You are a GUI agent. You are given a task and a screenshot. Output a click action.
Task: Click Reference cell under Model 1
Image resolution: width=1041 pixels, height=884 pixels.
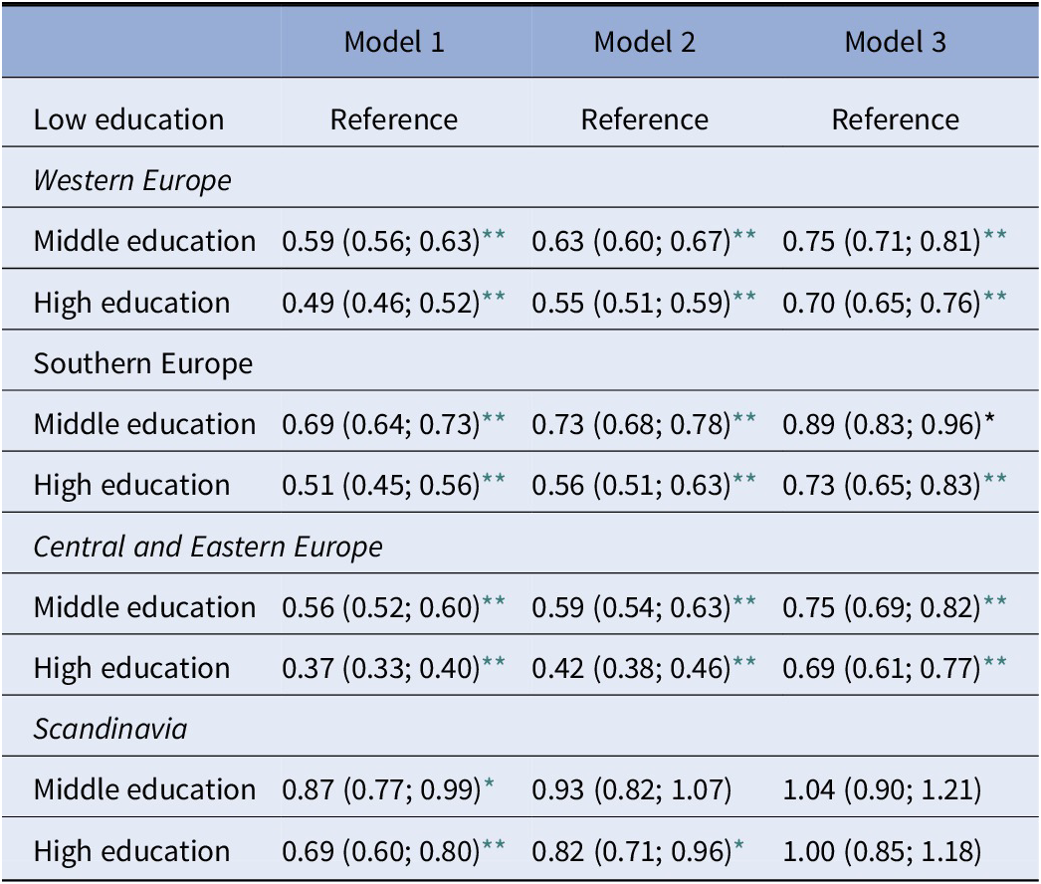394,120
